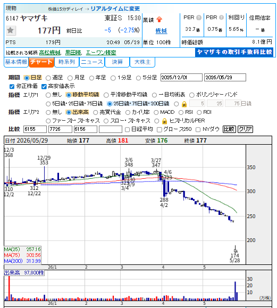Select ファースト・ストキャス indicator
This screenshot has height=308, width=277.
48,121
